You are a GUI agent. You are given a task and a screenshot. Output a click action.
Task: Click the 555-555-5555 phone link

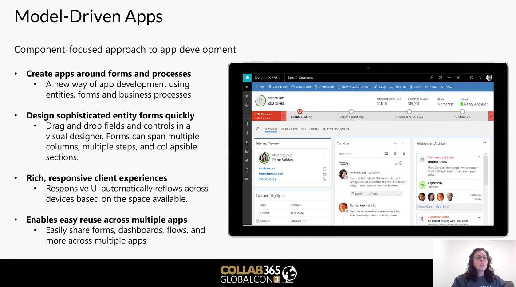pos(267,179)
